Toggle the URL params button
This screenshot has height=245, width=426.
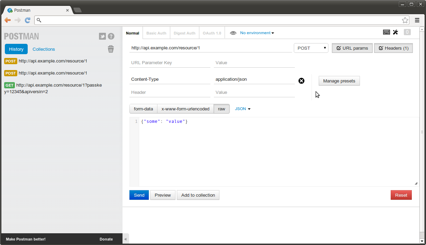pyautogui.click(x=352, y=48)
